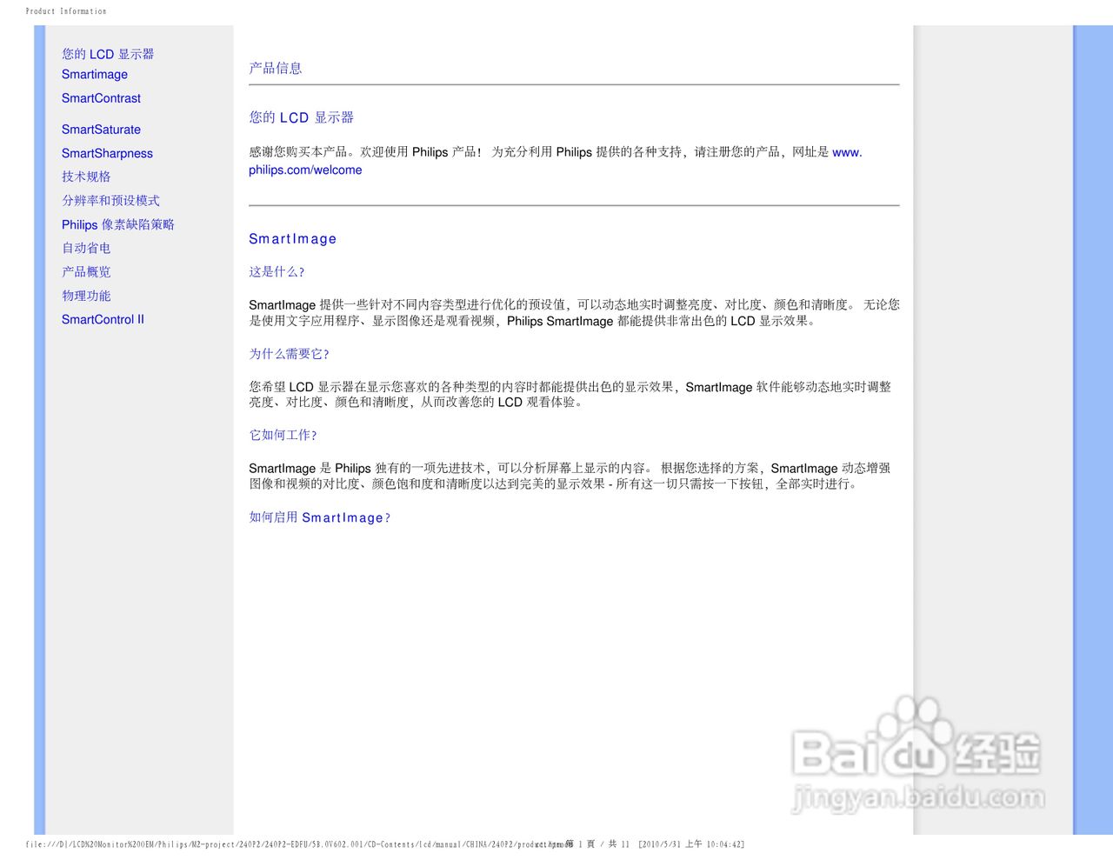Go to 分辨率和预设模式 in sidebar
The height and width of the screenshot is (860, 1113).
point(110,200)
